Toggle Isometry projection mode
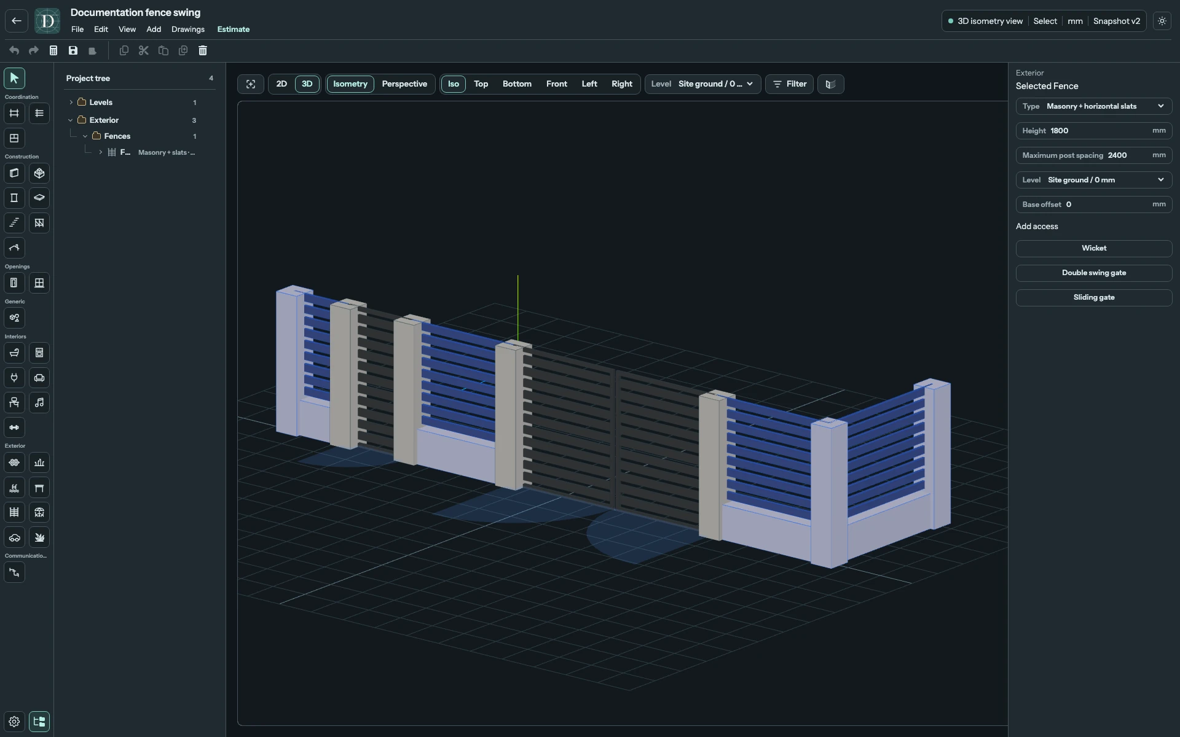 click(350, 84)
